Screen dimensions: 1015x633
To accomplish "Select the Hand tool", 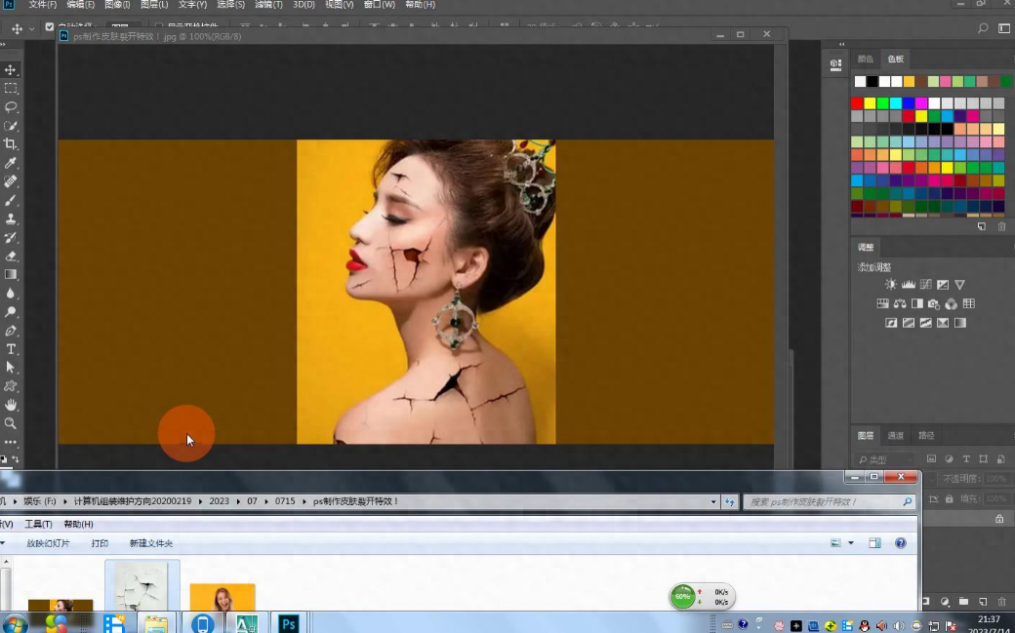I will [11, 405].
